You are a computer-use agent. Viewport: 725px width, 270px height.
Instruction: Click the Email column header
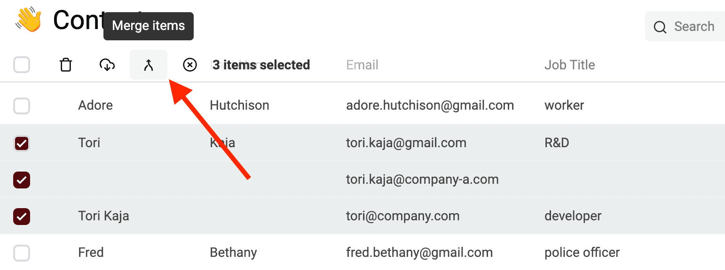pos(362,65)
